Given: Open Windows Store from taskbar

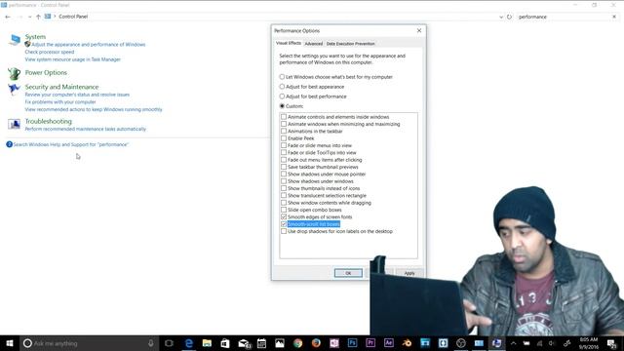Looking at the screenshot, I should click(225, 343).
